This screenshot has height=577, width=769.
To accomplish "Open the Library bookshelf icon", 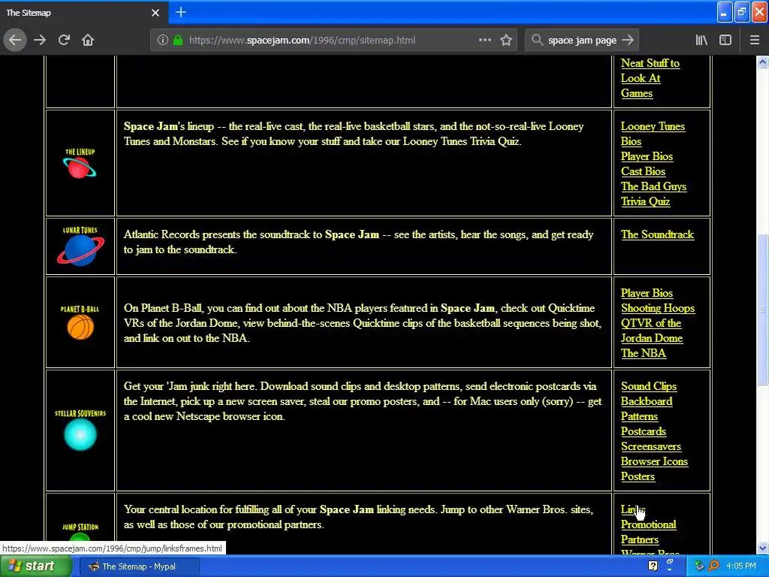I will (x=701, y=41).
